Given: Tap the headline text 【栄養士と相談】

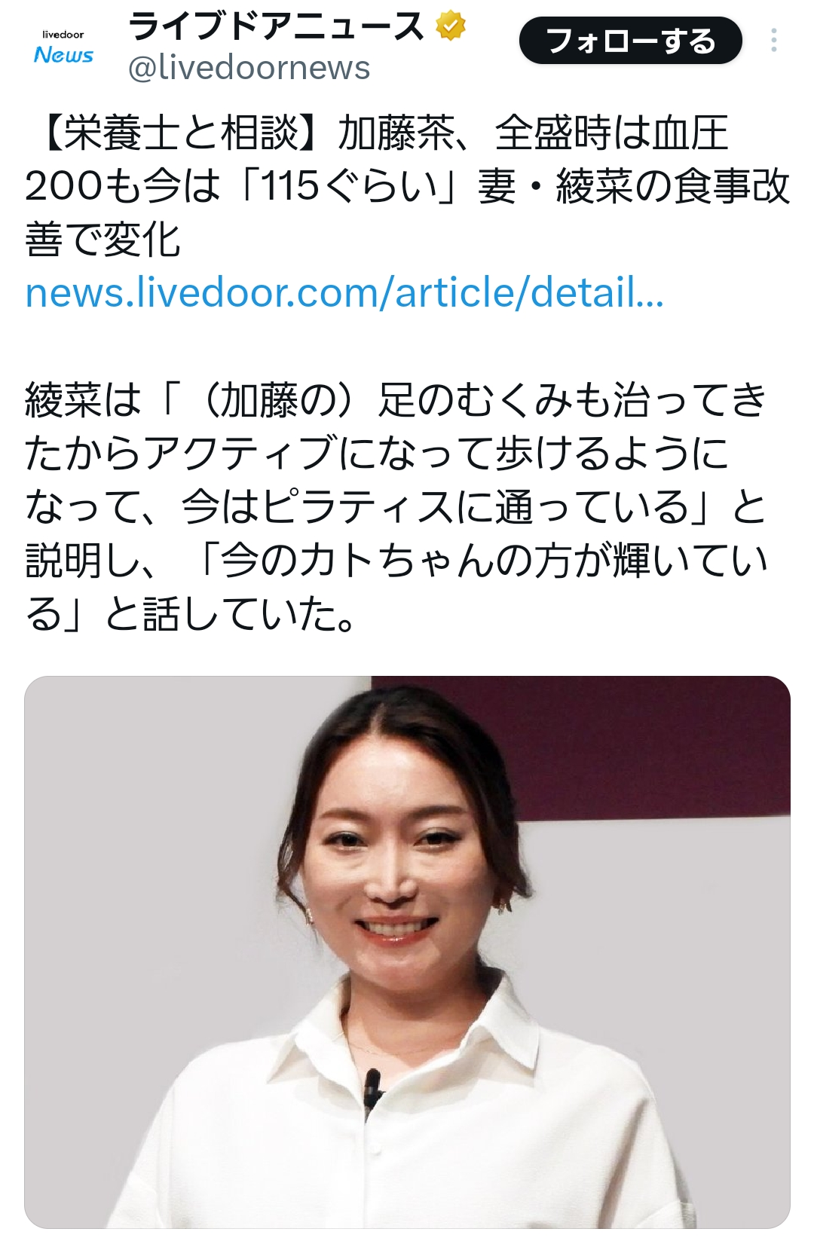Looking at the screenshot, I should click(x=181, y=133).
